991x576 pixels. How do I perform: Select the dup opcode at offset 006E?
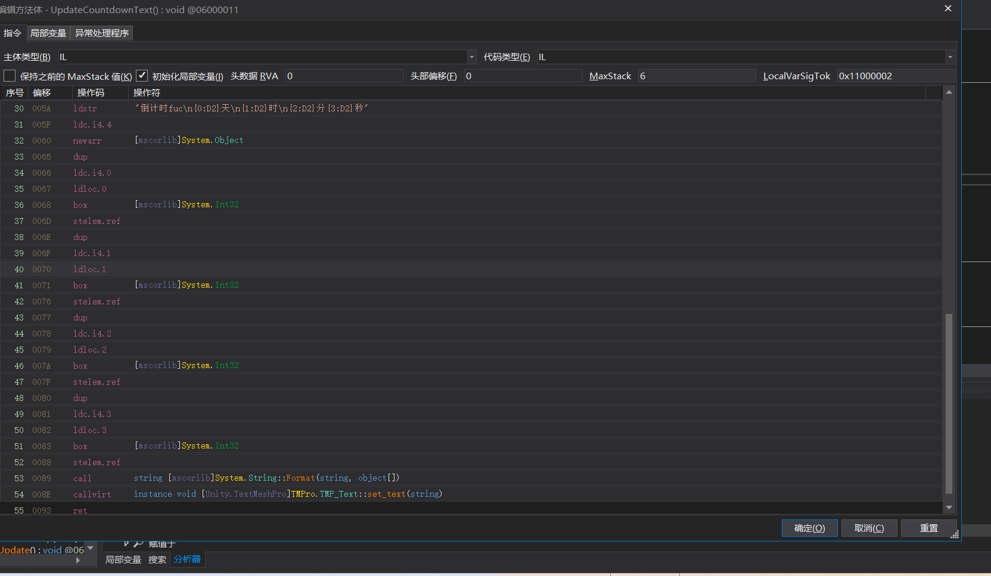click(x=80, y=237)
